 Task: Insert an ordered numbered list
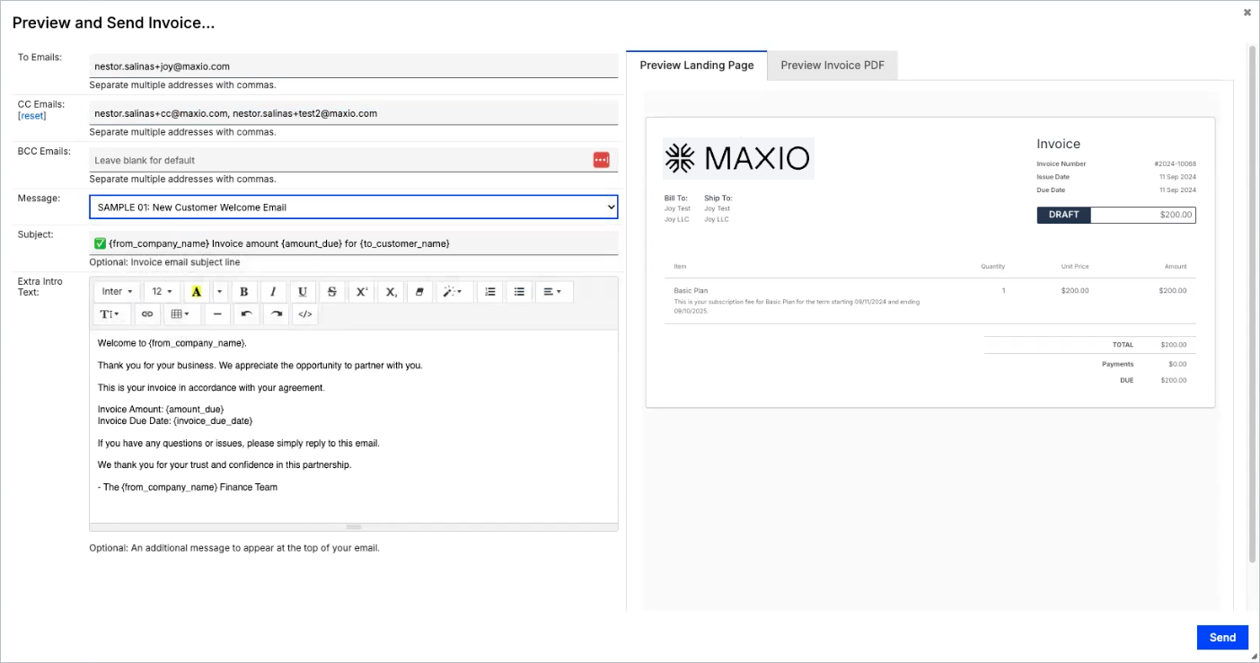[489, 291]
